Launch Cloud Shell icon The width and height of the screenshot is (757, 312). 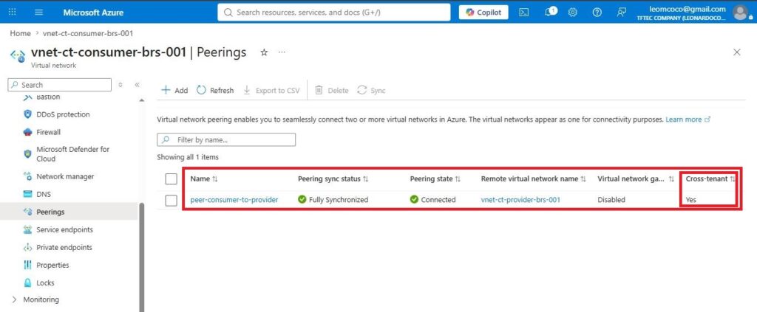click(x=524, y=13)
